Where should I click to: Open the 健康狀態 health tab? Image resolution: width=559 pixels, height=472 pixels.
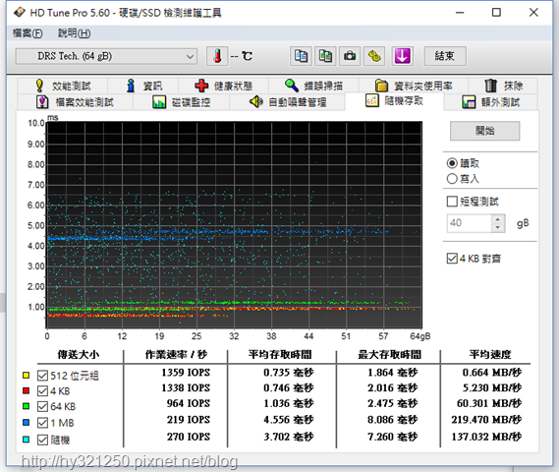pyautogui.click(x=224, y=86)
